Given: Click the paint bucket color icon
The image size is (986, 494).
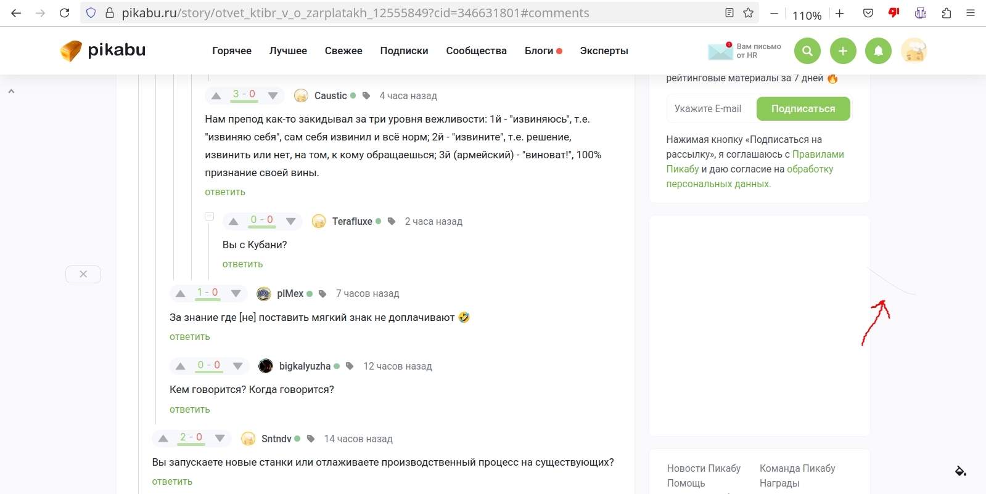Looking at the screenshot, I should 960,471.
